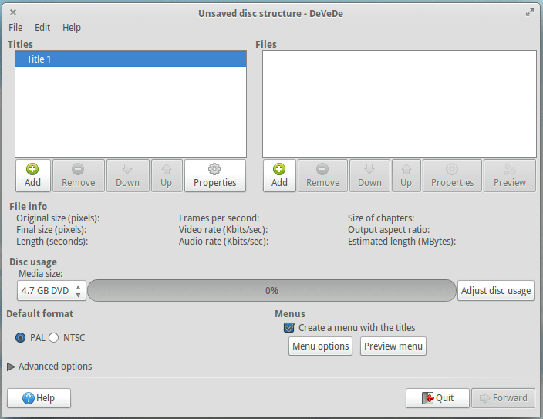Click Remove under the Files list

[322, 175]
